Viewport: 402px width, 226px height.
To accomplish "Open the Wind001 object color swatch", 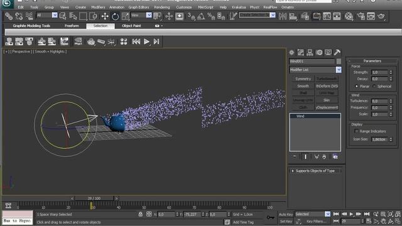I will coord(339,62).
